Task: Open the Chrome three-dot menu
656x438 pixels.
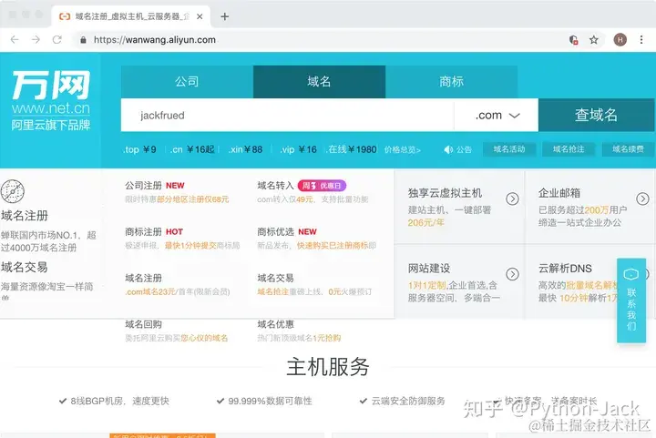Action: (x=641, y=40)
